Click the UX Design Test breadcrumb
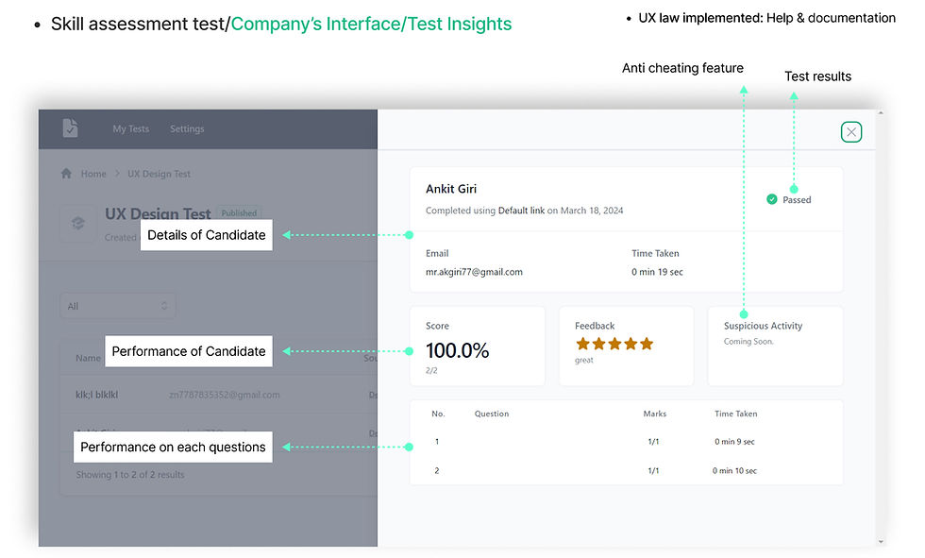This screenshot has height=558, width=925. coord(159,174)
